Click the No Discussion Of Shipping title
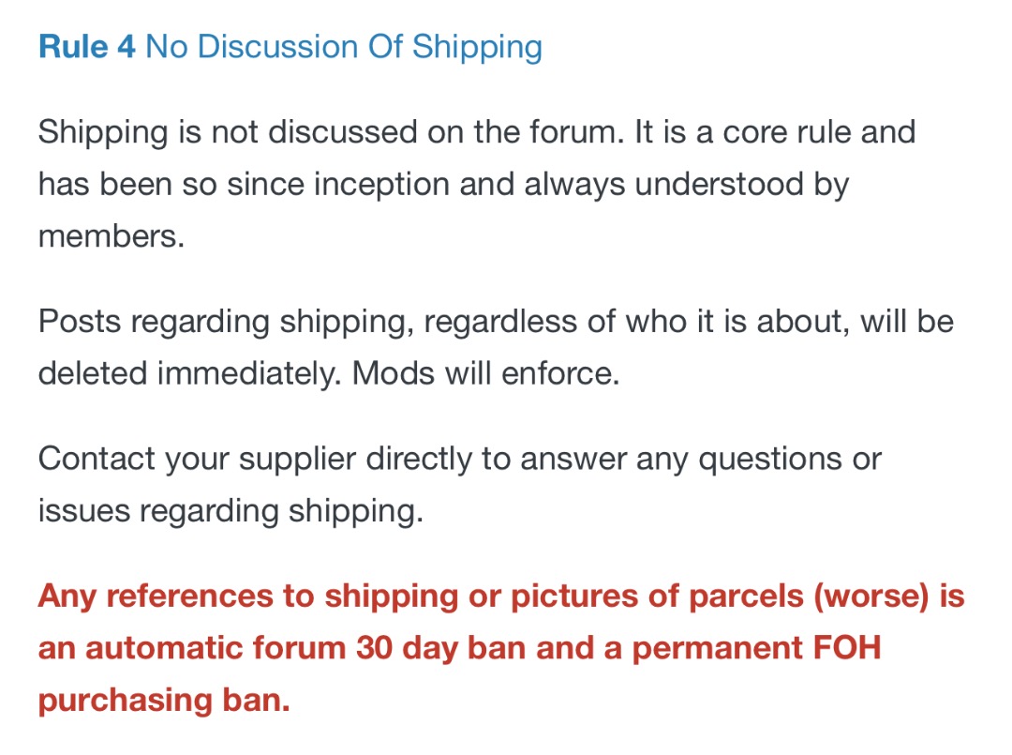This screenshot has width=1012, height=755. point(344,48)
